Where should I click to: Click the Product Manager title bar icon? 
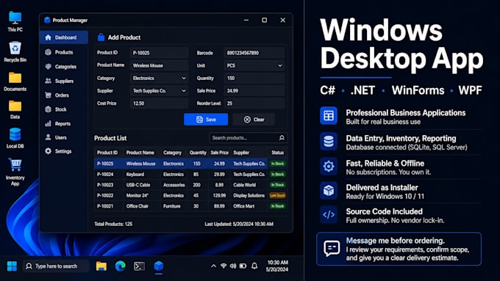(x=47, y=20)
